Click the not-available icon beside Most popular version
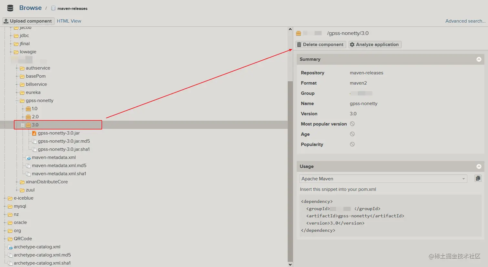This screenshot has height=267, width=488. point(352,124)
